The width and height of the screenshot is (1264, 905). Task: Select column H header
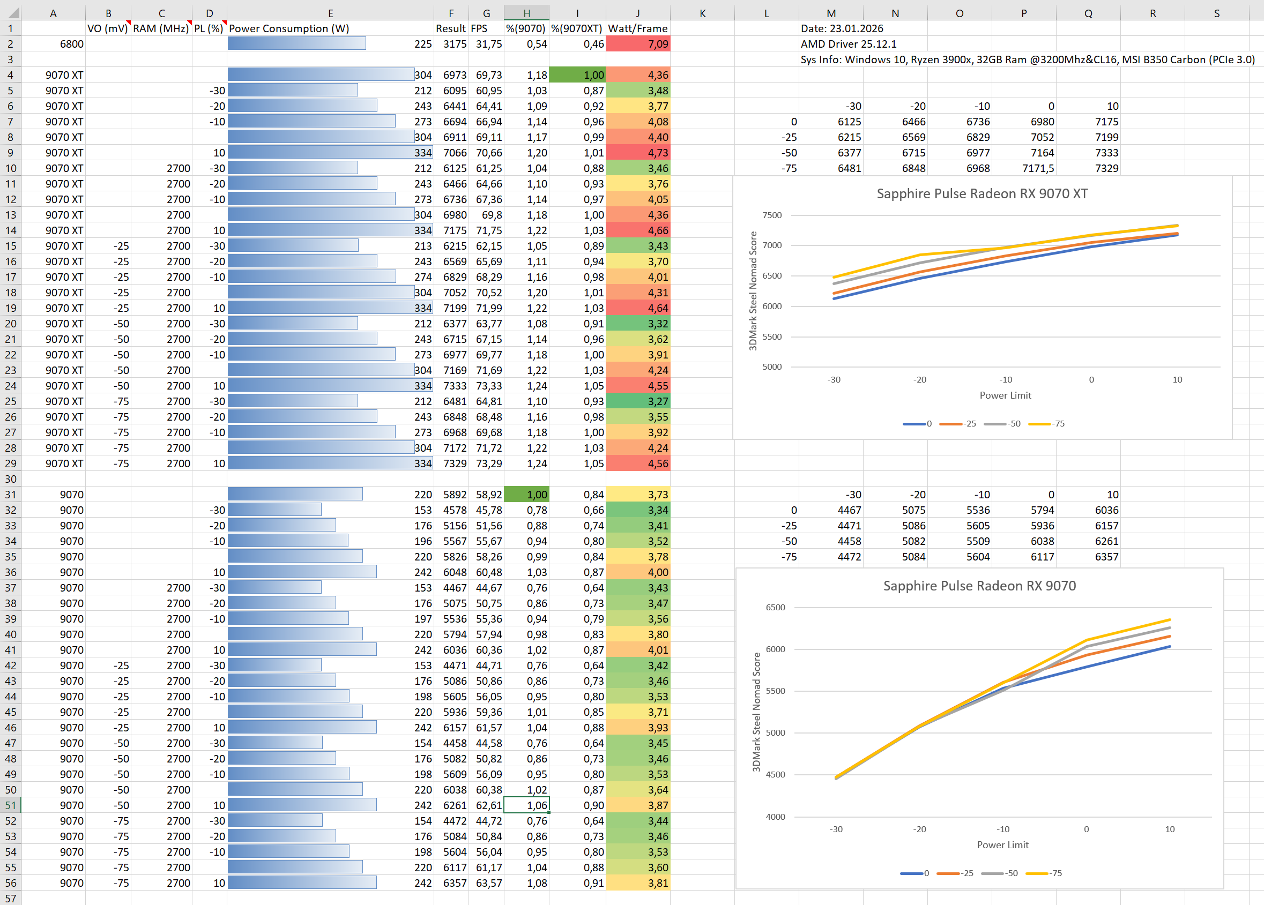pyautogui.click(x=526, y=13)
